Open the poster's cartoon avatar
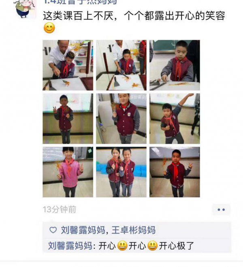Screen dimensions: 243x267 [25, 9]
